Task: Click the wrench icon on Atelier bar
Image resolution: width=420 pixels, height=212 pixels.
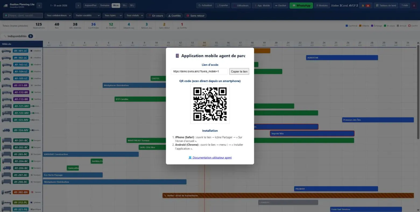Action: point(165,196)
